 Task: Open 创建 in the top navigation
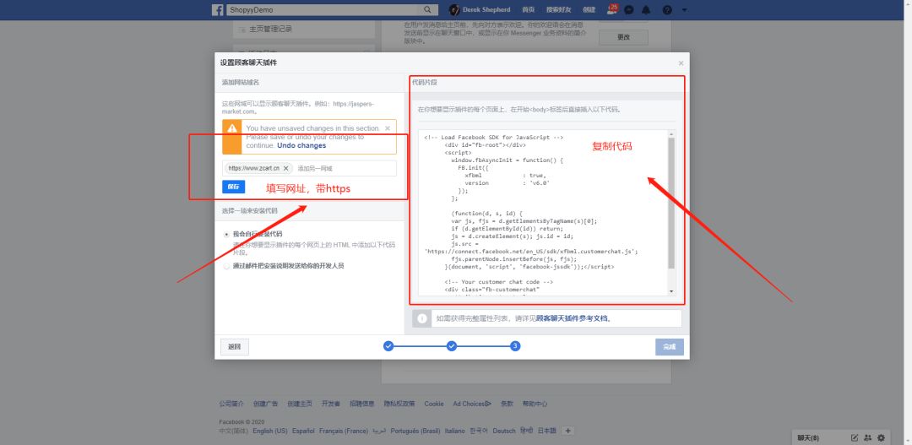click(x=589, y=10)
